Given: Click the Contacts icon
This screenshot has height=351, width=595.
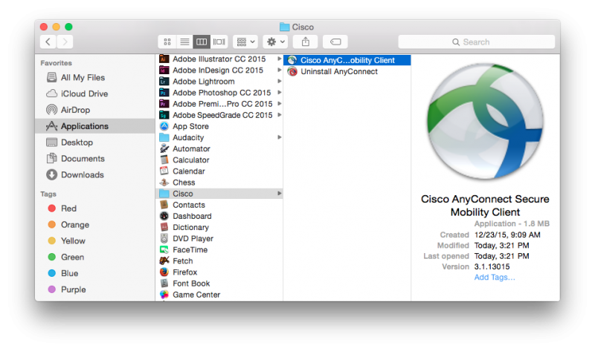Looking at the screenshot, I should [164, 205].
